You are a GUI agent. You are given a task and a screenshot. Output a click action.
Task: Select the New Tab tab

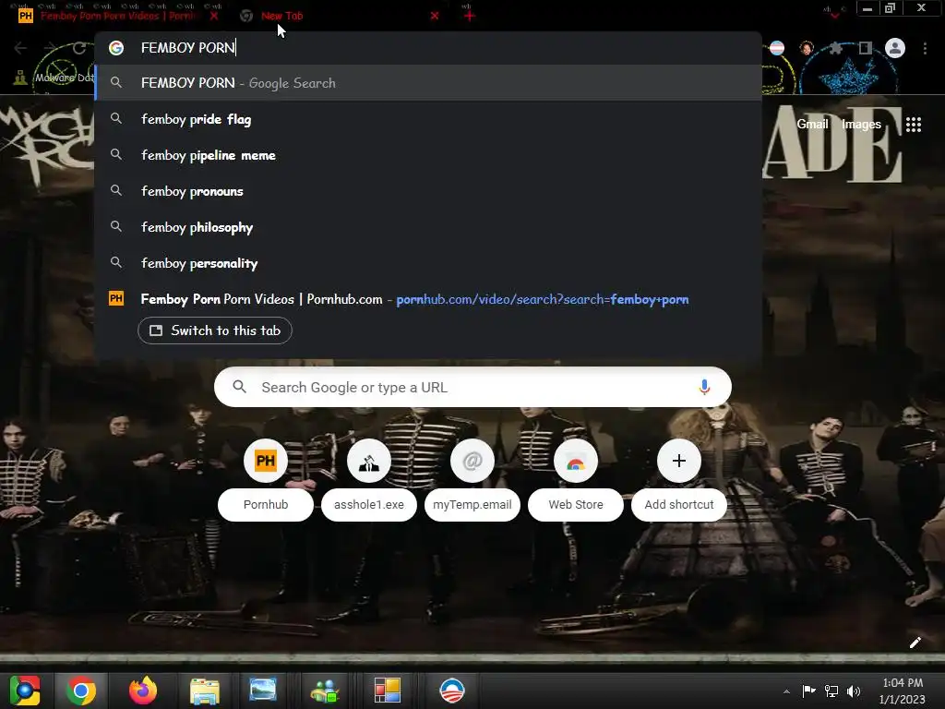(x=282, y=17)
